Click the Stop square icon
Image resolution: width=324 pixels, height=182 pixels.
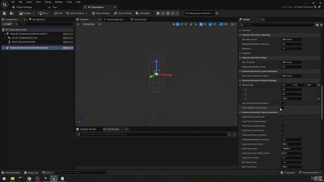(x=168, y=13)
